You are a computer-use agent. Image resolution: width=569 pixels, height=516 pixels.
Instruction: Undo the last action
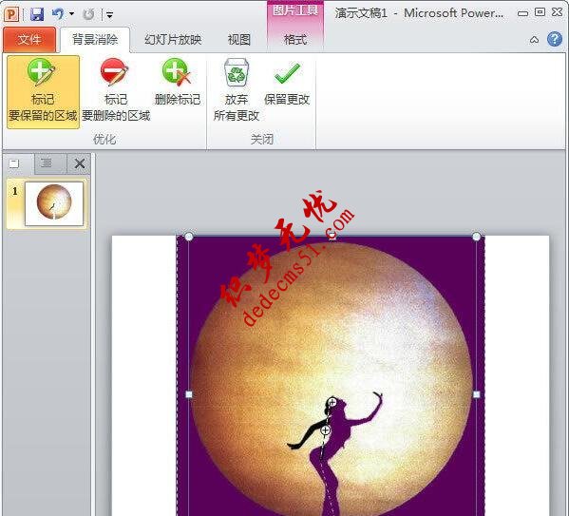pyautogui.click(x=58, y=14)
